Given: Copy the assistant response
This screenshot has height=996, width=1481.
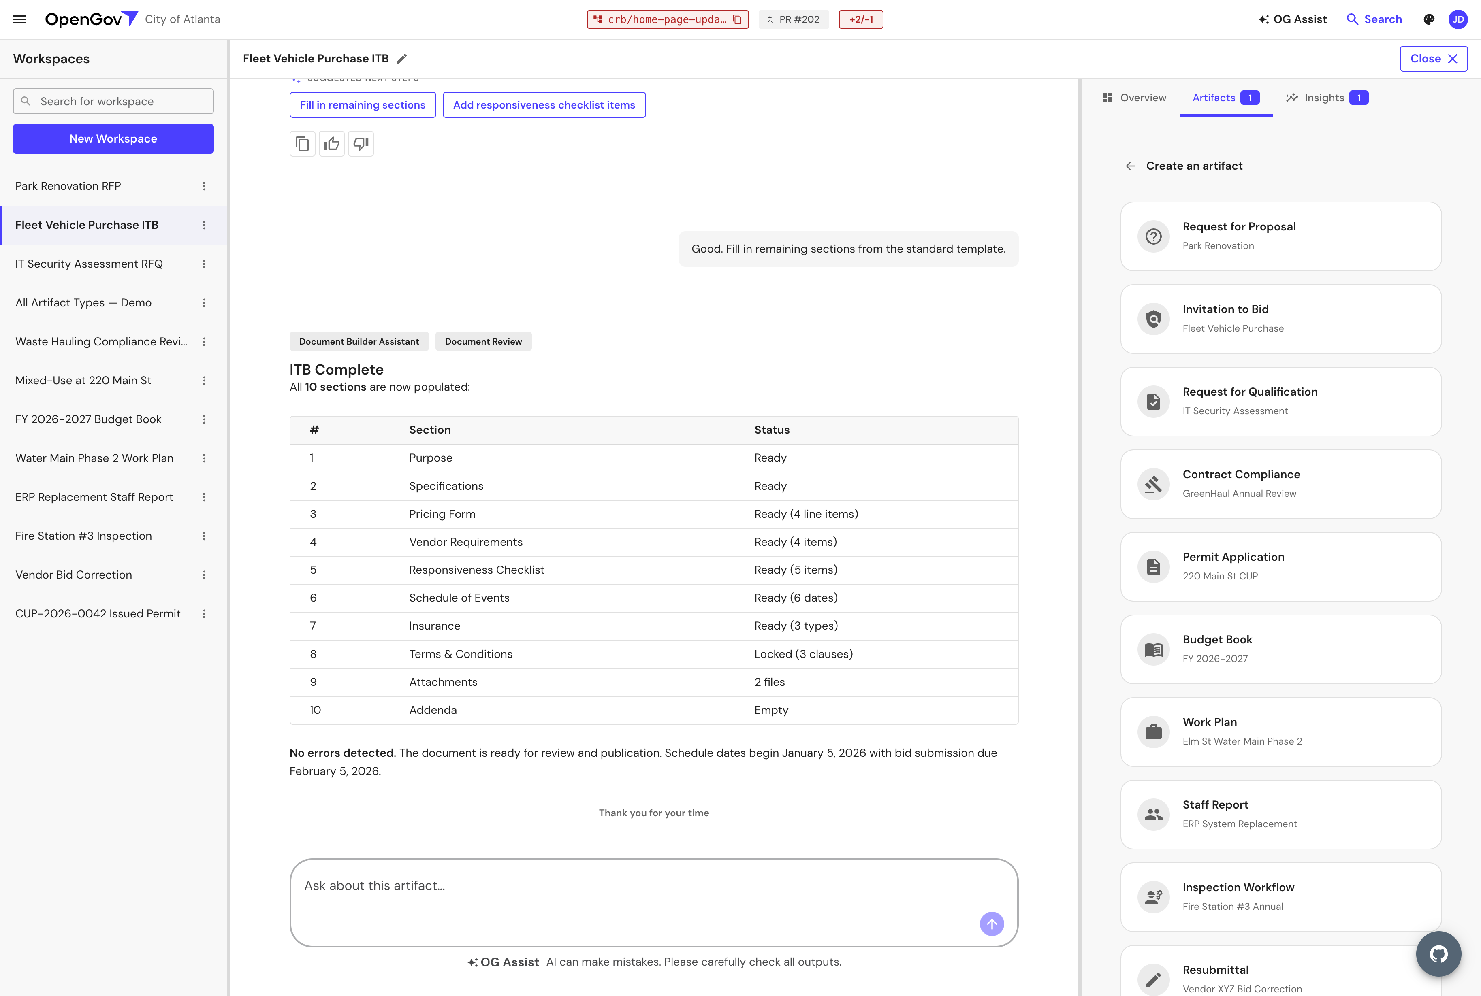Looking at the screenshot, I should point(303,144).
